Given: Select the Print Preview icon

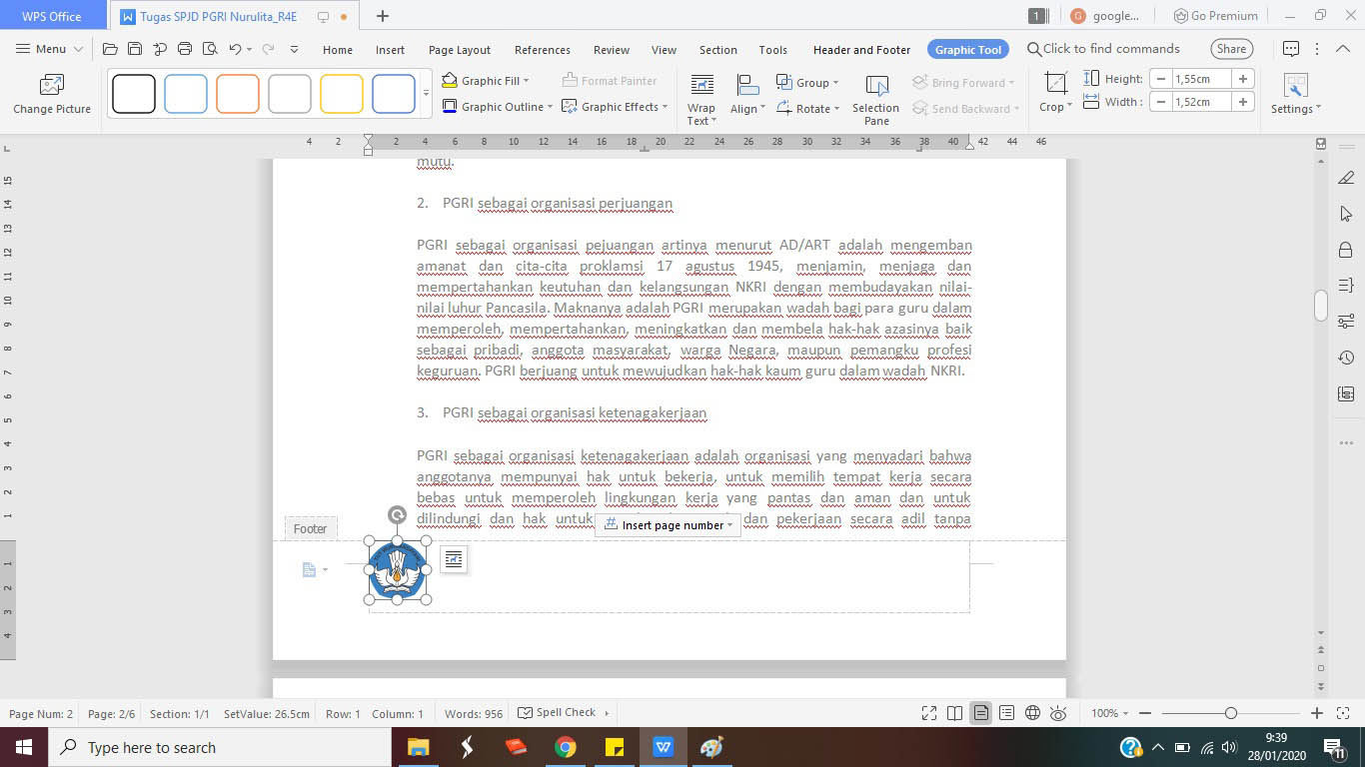Looking at the screenshot, I should click(x=210, y=47).
